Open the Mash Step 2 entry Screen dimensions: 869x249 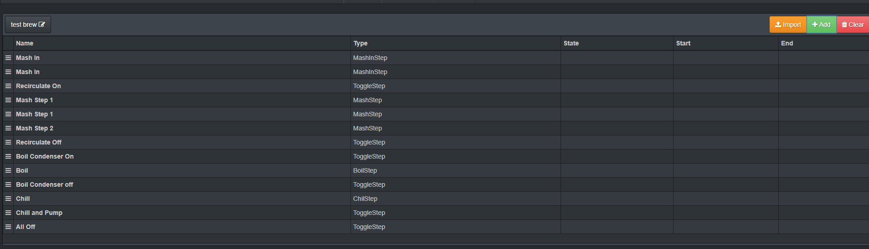point(35,128)
